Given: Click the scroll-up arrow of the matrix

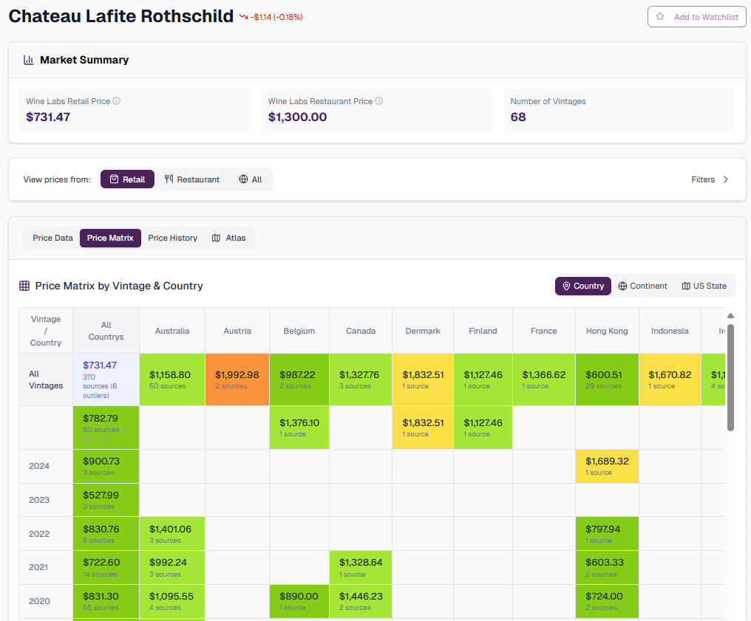Looking at the screenshot, I should click(x=730, y=316).
